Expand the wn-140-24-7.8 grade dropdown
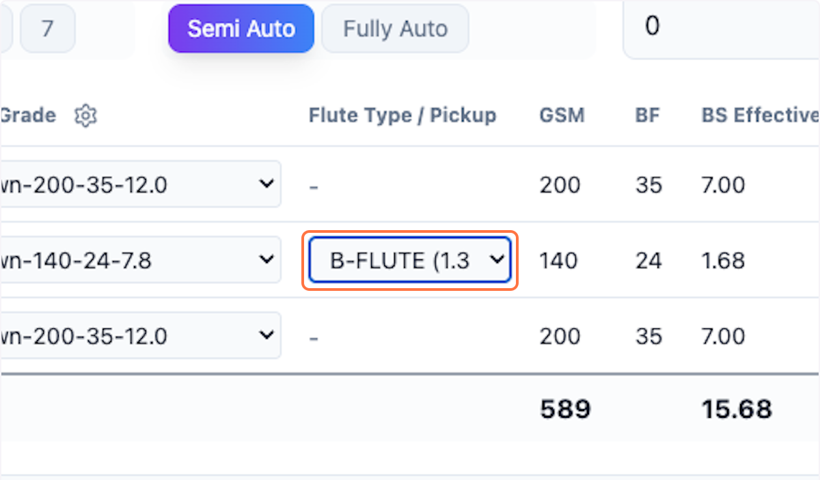 tap(140, 260)
